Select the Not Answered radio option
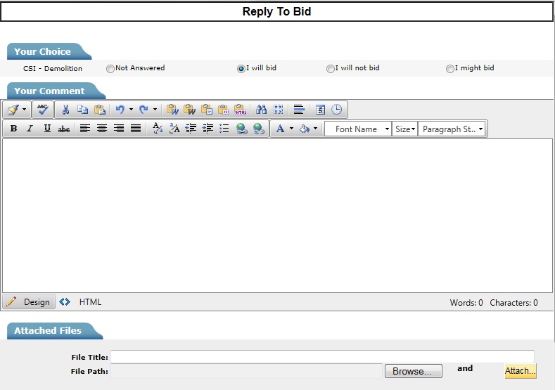Viewport: 555px width, 390px height. 110,69
